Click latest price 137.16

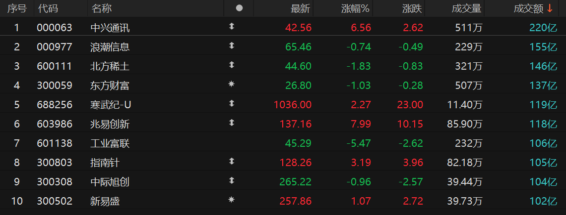[x=296, y=125]
